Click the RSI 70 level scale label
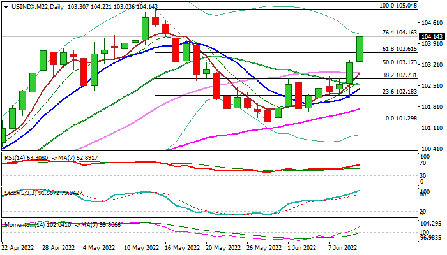The width and height of the screenshot is (447, 255). click(423, 163)
